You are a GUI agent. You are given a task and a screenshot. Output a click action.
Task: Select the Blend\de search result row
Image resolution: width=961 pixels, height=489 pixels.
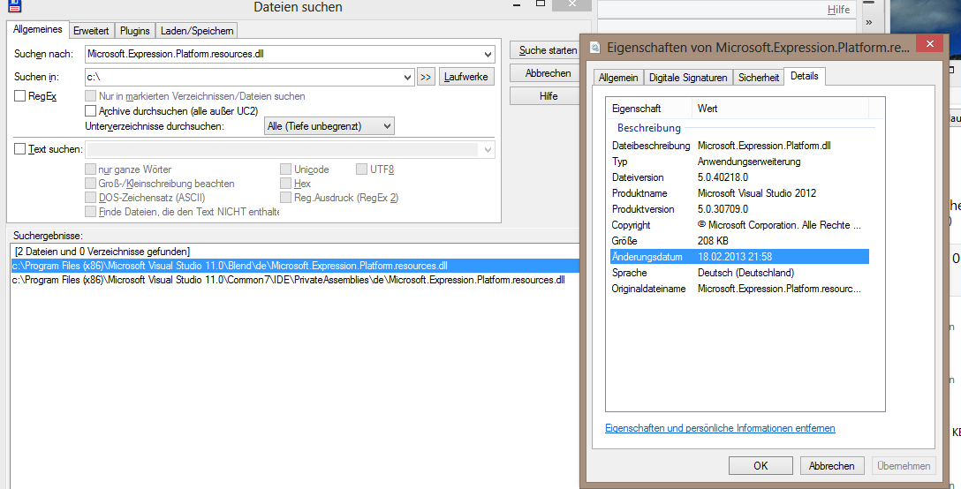[295, 266]
